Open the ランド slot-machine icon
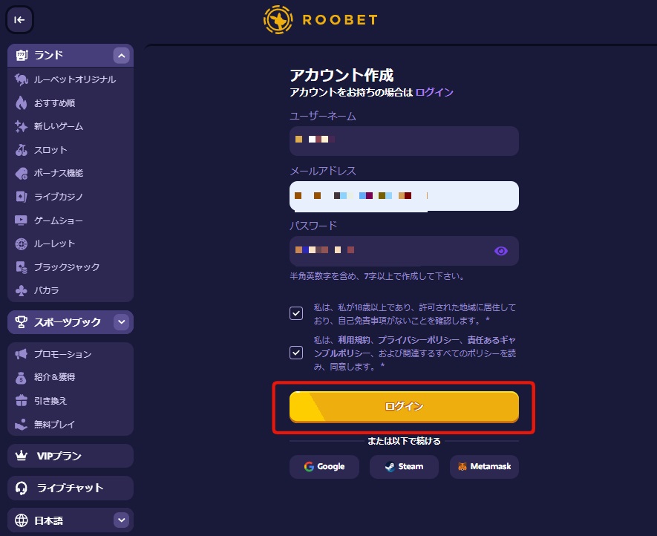This screenshot has height=536, width=657. click(x=22, y=56)
